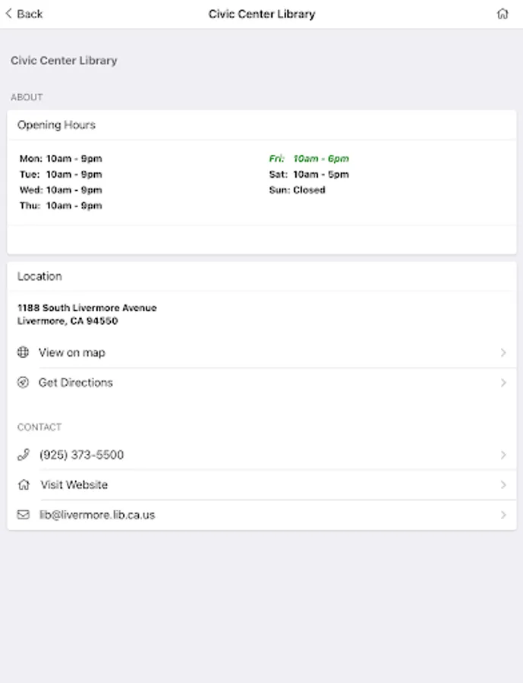Tap the envelope email icon
The height and width of the screenshot is (683, 523).
click(24, 515)
